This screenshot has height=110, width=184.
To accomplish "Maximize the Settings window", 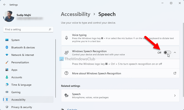I will [171, 3].
